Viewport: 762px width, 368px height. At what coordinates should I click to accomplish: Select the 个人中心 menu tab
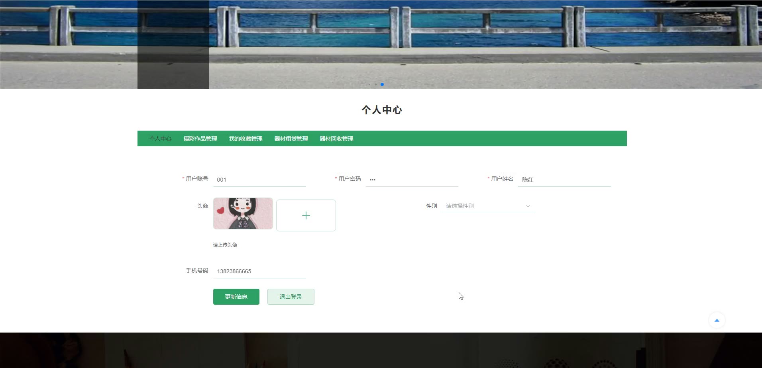tap(160, 139)
